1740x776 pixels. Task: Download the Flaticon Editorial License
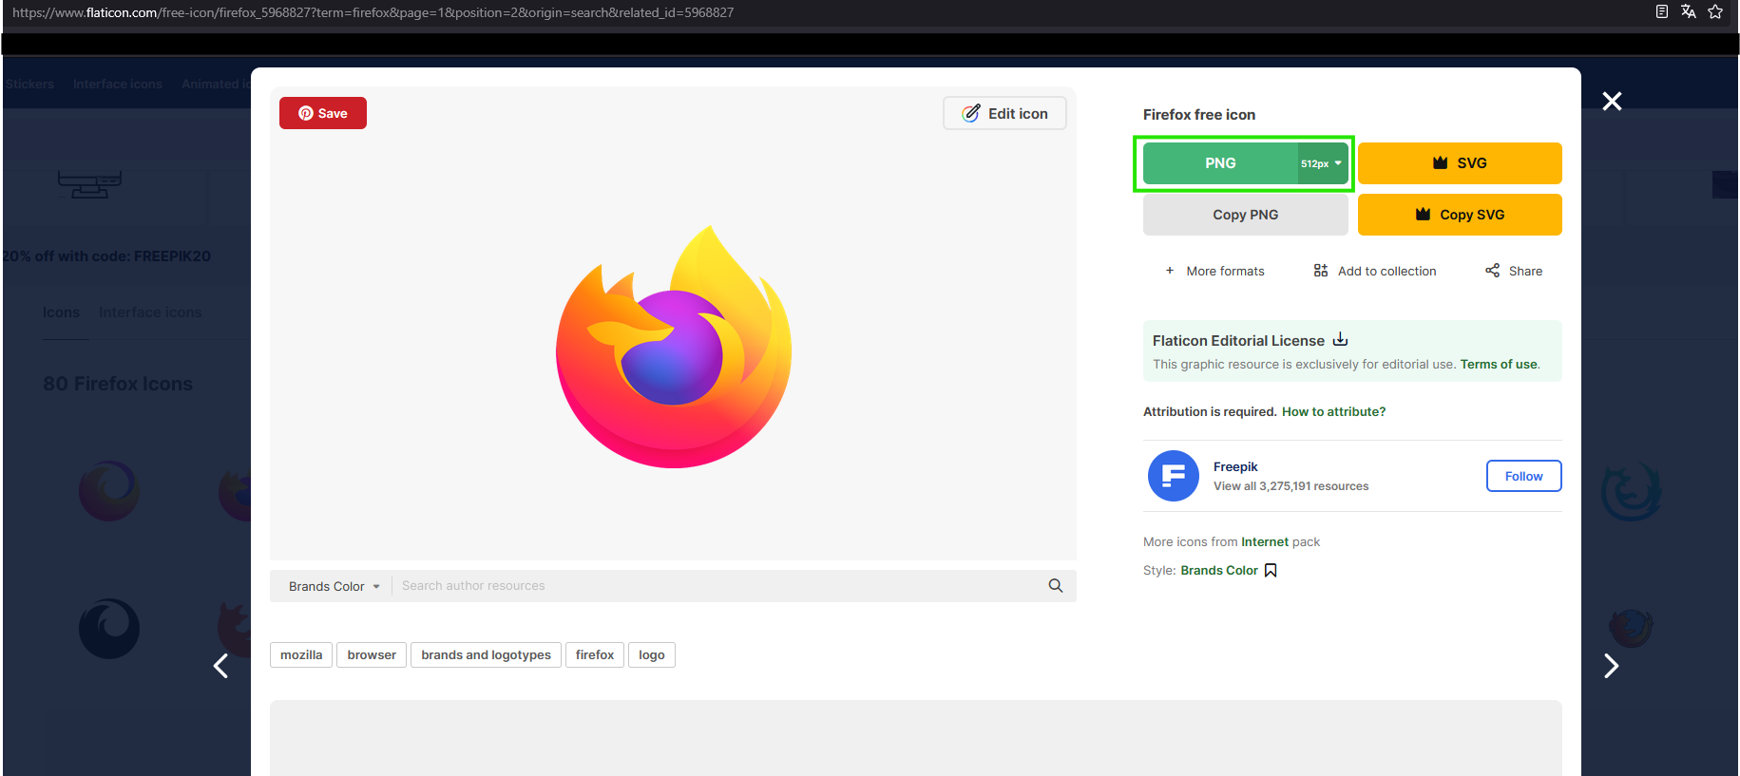click(1340, 339)
